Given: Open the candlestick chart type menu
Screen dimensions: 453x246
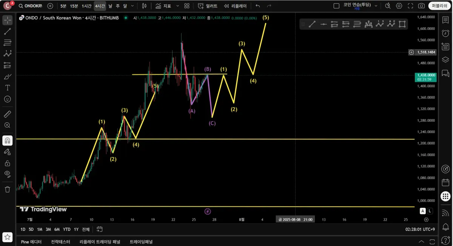Looking at the screenshot, I should pos(144,6).
